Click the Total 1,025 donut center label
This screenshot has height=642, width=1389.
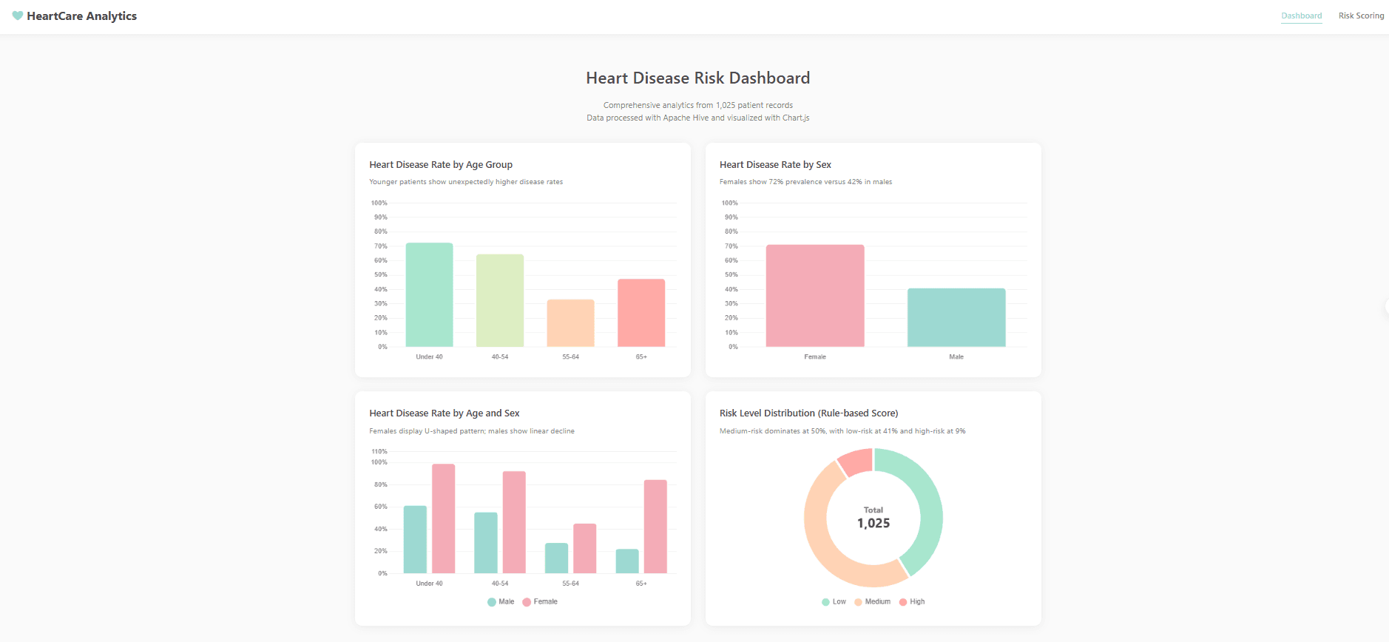[873, 518]
